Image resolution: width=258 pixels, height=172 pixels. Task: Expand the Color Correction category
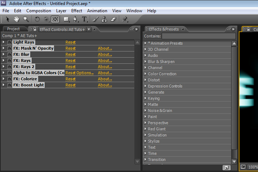145,74
